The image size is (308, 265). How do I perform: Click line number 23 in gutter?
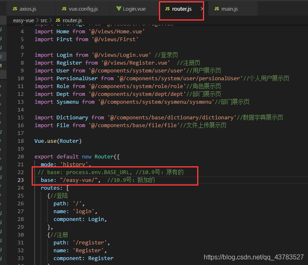[x=21, y=180]
